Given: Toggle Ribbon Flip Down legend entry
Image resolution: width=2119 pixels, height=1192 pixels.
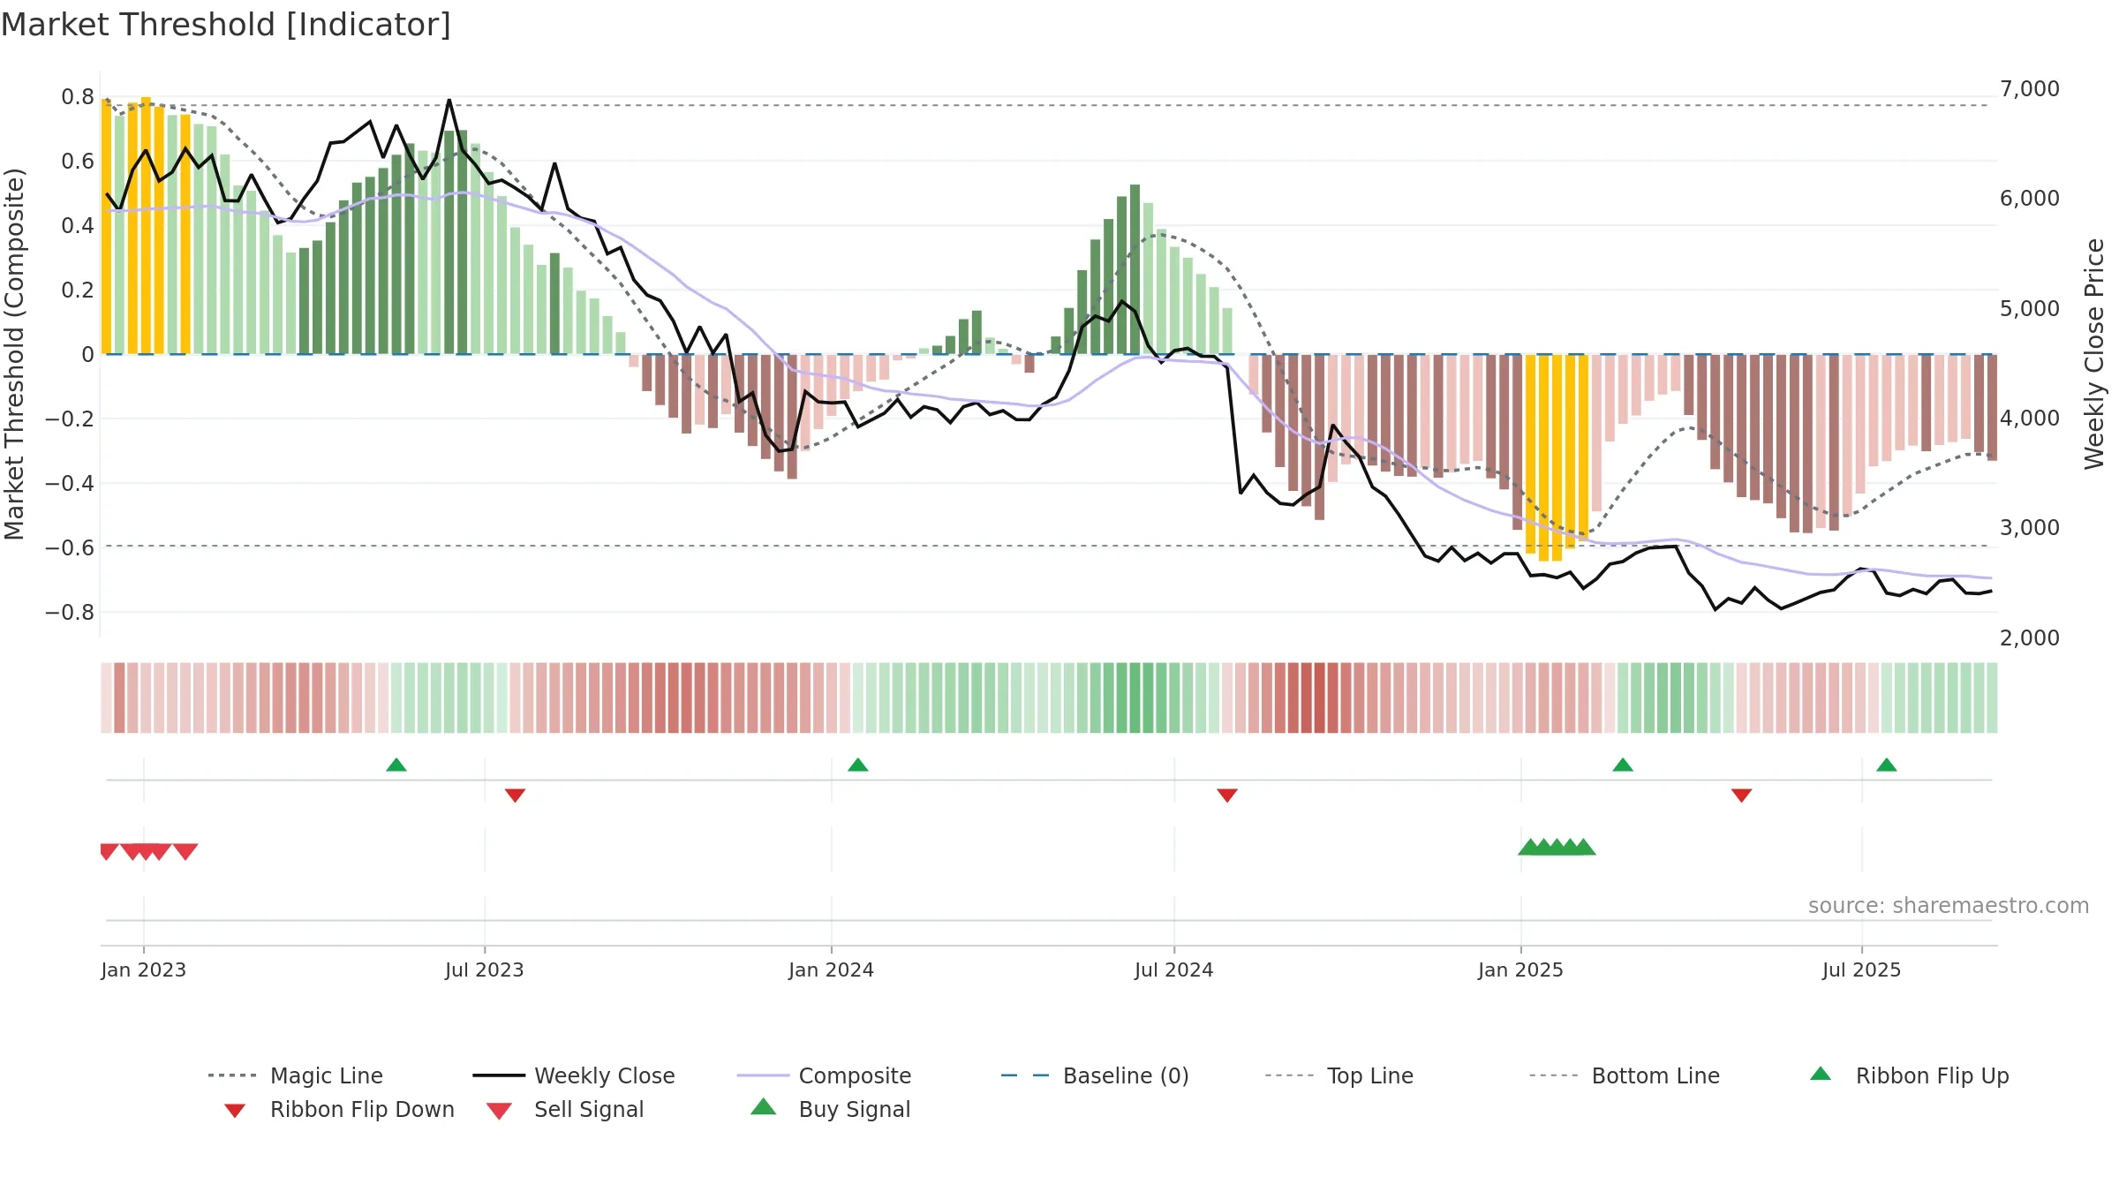Looking at the screenshot, I should 339,1109.
